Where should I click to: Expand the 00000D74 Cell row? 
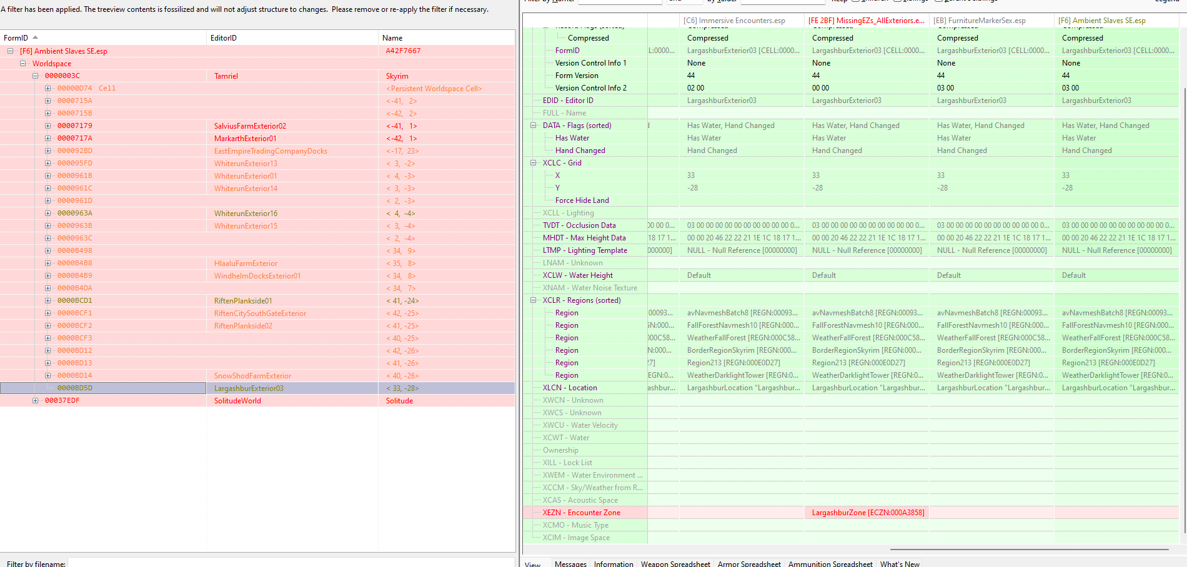point(47,89)
